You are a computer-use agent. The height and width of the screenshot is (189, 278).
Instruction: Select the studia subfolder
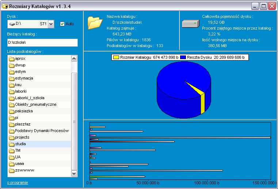click(20, 144)
